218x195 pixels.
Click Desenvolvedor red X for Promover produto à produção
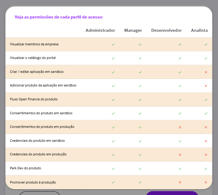click(x=180, y=182)
